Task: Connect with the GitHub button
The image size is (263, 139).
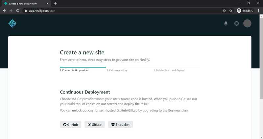Action: point(70,125)
